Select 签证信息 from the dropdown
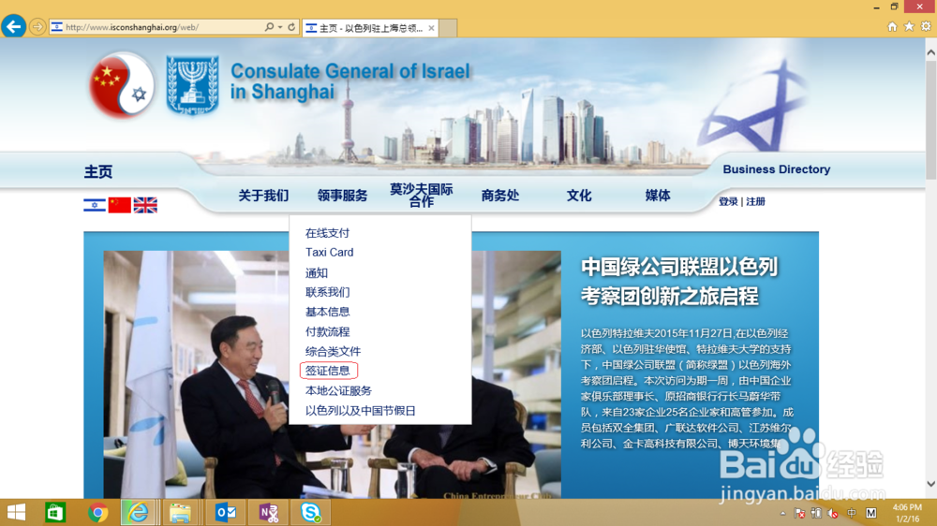The width and height of the screenshot is (937, 526). tap(327, 371)
